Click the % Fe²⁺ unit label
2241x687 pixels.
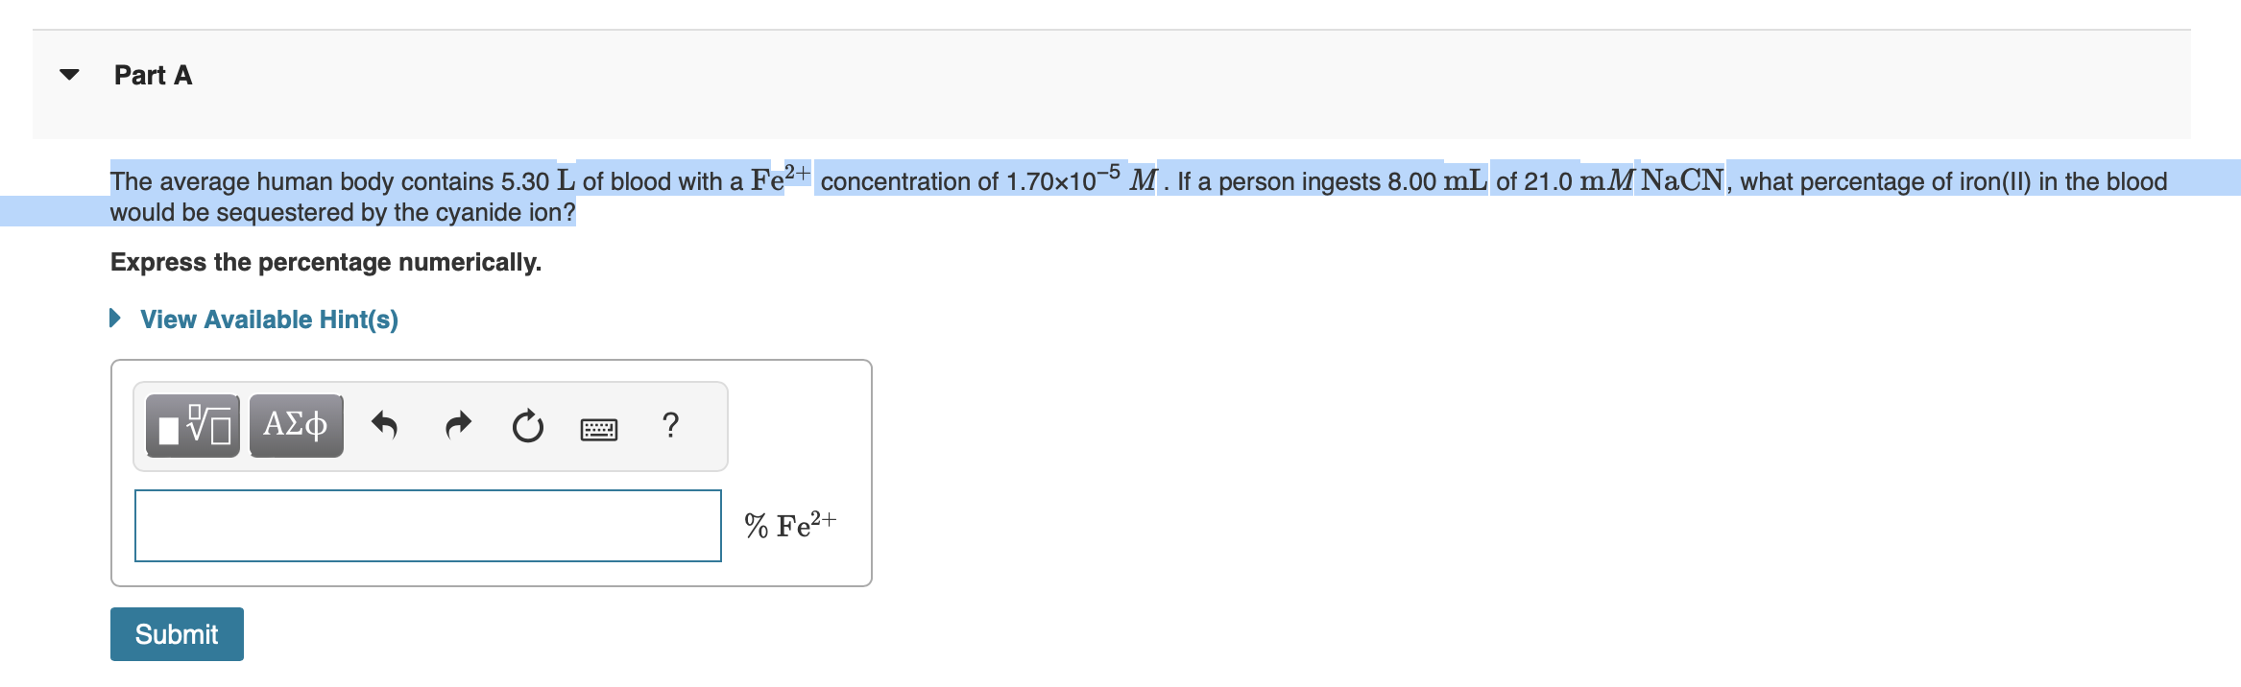789,525
